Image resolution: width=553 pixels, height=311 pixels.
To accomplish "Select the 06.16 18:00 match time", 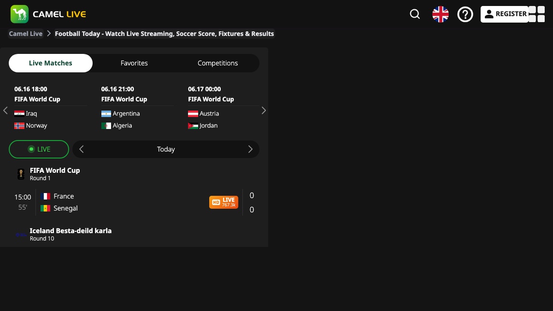I will coord(31,89).
